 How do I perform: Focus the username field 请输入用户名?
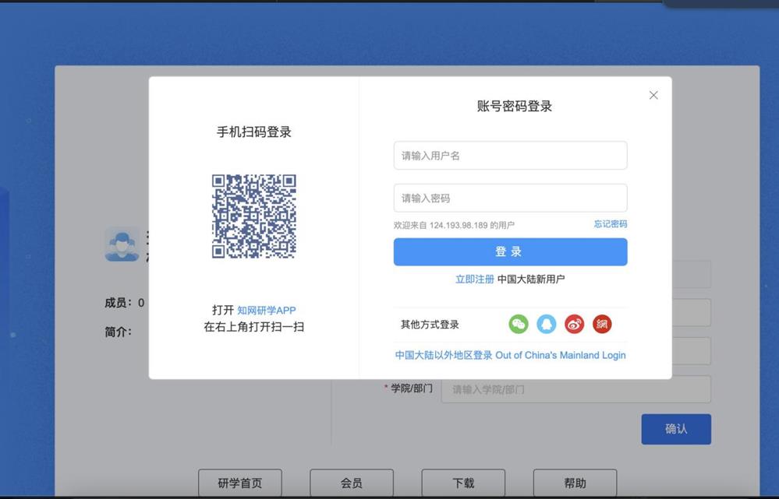point(510,156)
